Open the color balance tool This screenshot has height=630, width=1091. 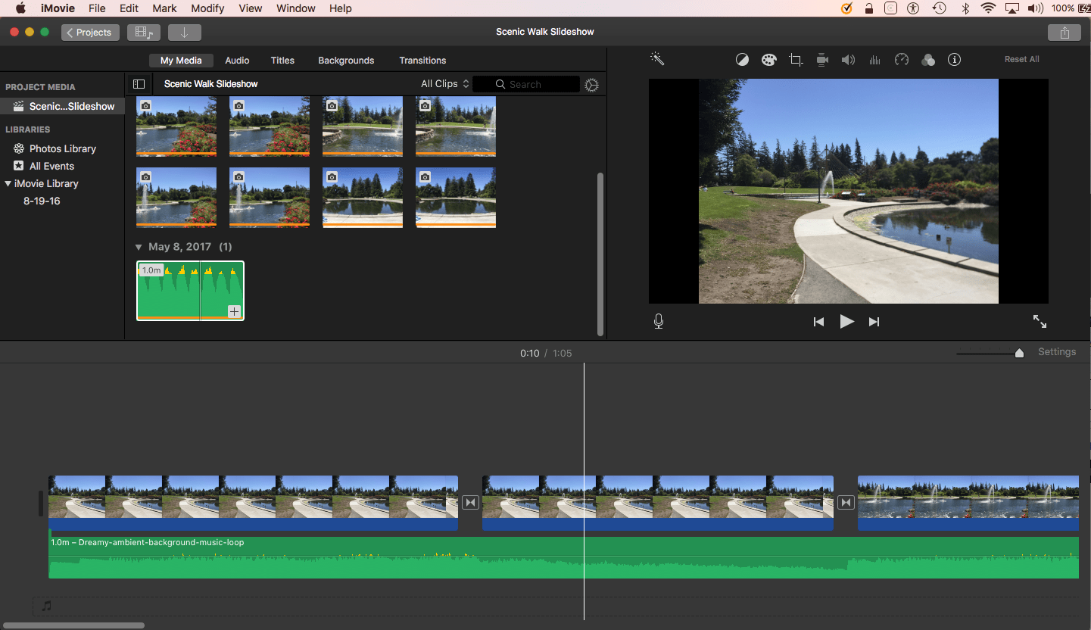coord(742,60)
